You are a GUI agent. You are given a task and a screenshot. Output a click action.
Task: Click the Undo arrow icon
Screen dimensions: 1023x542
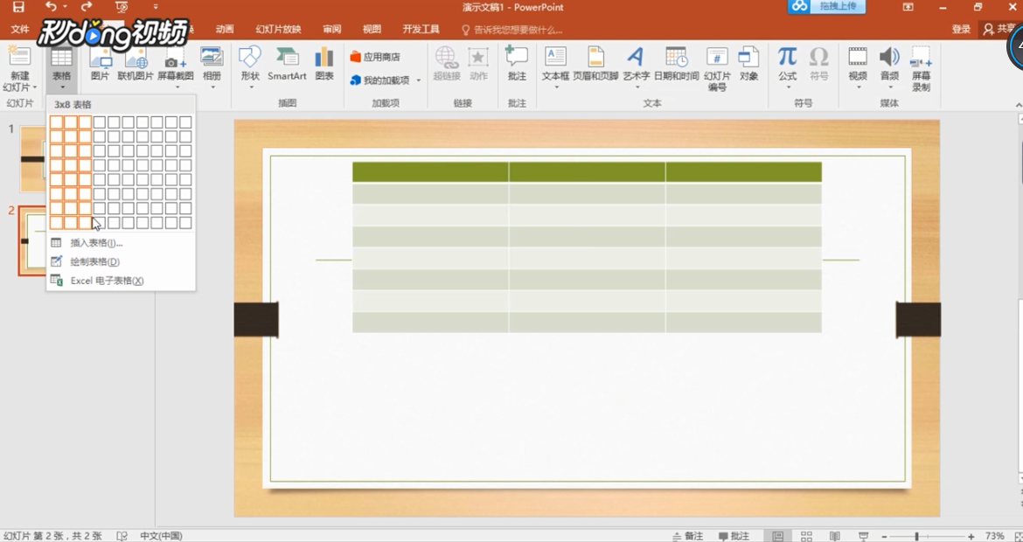pos(51,7)
